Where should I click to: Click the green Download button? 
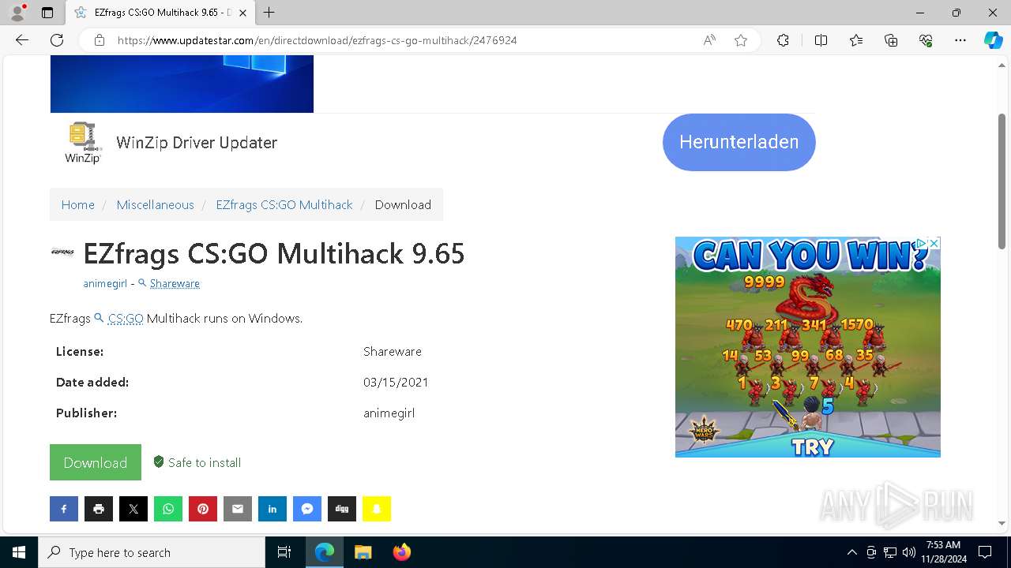point(96,462)
